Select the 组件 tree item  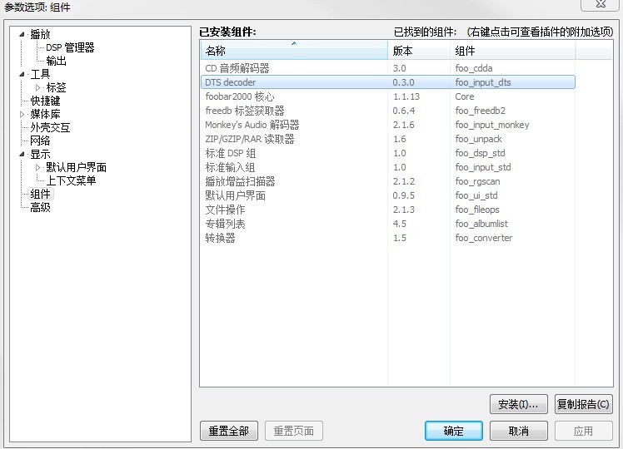coord(40,194)
